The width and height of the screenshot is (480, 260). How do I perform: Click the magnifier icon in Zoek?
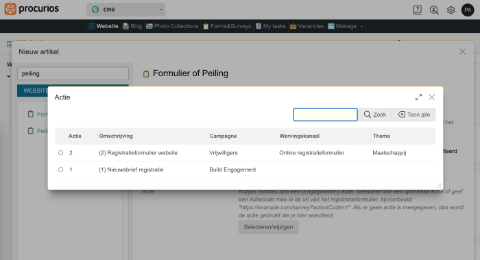368,115
